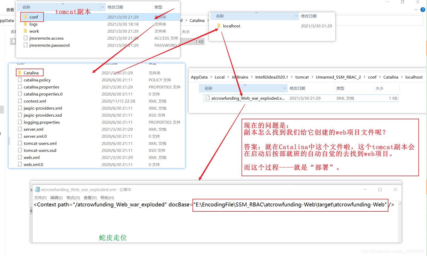This screenshot has height=256, width=427.
Task: Open the Notepad 帮助(H) menu
Action: (107, 198)
